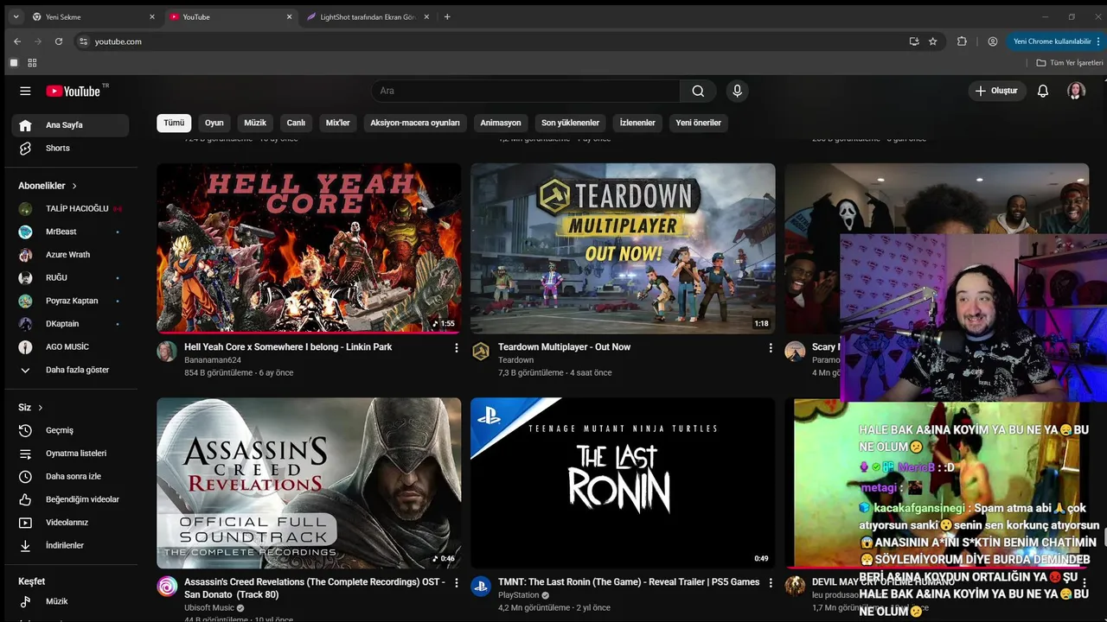The image size is (1107, 622).
Task: Open DKaptain channel subscription
Action: tap(70, 324)
